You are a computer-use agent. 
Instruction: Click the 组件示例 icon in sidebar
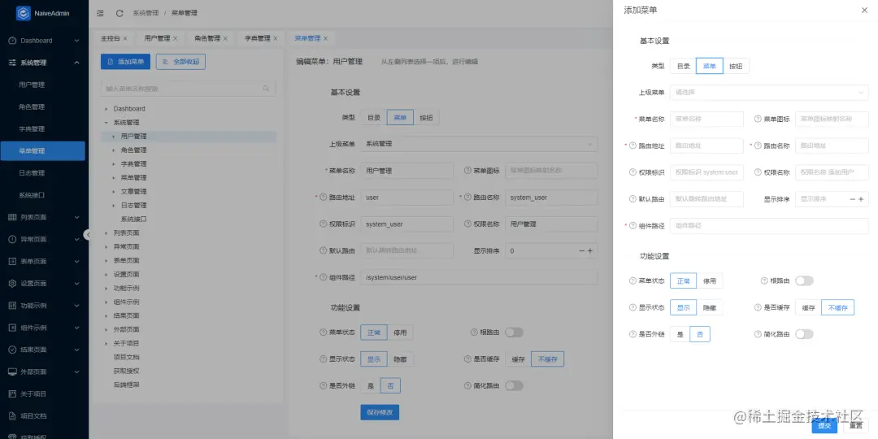pos(12,328)
